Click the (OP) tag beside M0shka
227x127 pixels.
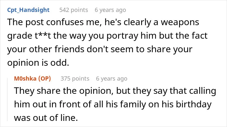[44, 79]
